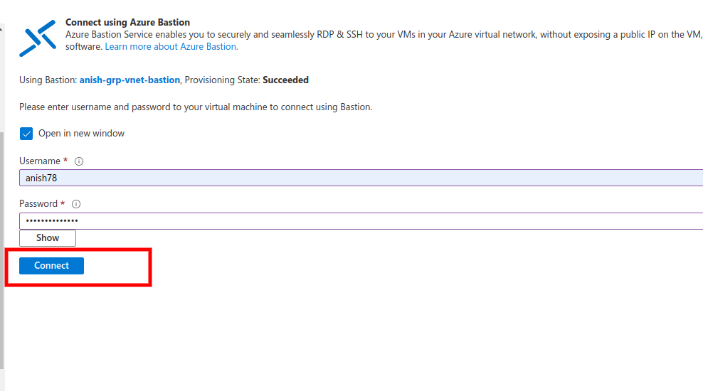Open Learn more about Azure Bastion link
The height and width of the screenshot is (391, 703).
coord(171,47)
